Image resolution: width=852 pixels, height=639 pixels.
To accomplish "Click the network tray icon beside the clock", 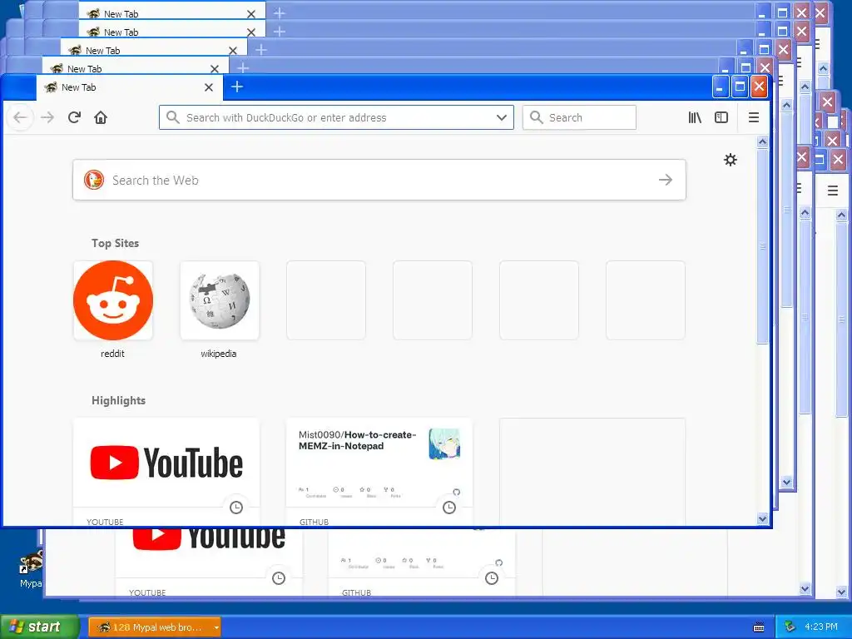I will pyautogui.click(x=790, y=627).
